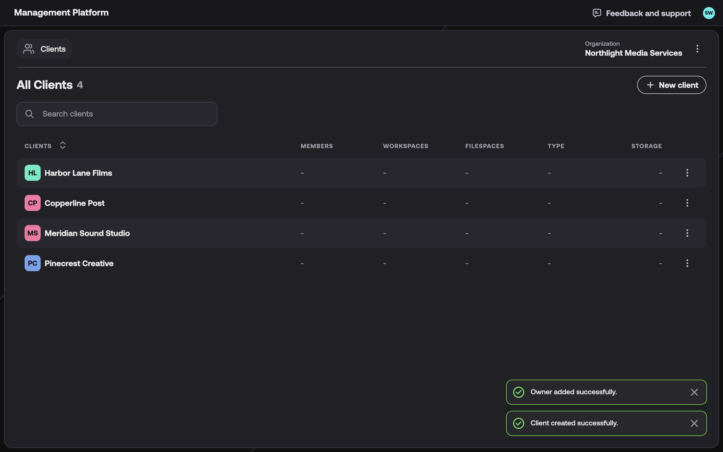This screenshot has height=452, width=723.
Task: Click the Workspaces column header
Action: click(405, 146)
